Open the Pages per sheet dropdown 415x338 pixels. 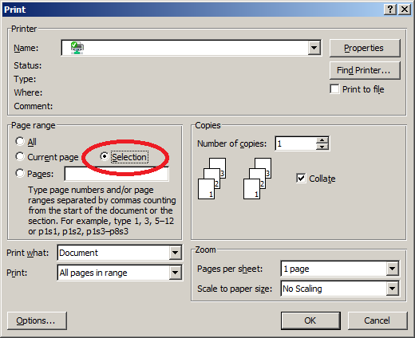pos(393,269)
